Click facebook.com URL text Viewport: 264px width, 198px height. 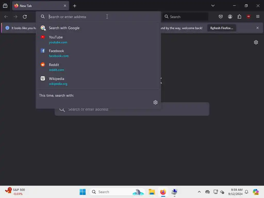tap(59, 56)
